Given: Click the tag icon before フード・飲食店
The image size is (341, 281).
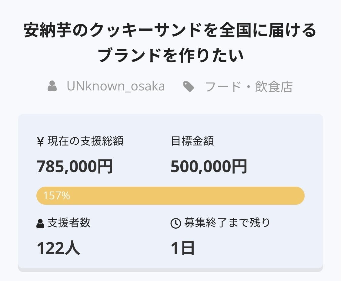Looking at the screenshot, I should coord(189,87).
